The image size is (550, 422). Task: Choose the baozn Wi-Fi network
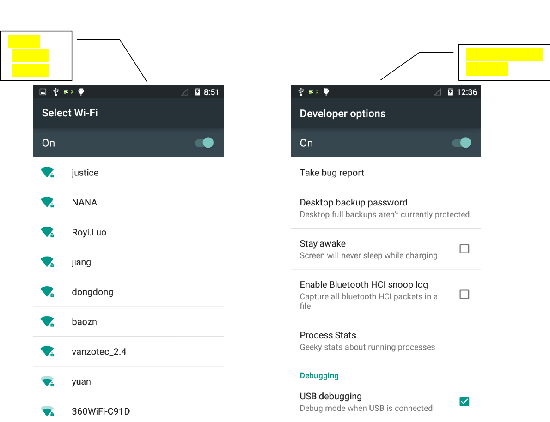click(128, 322)
